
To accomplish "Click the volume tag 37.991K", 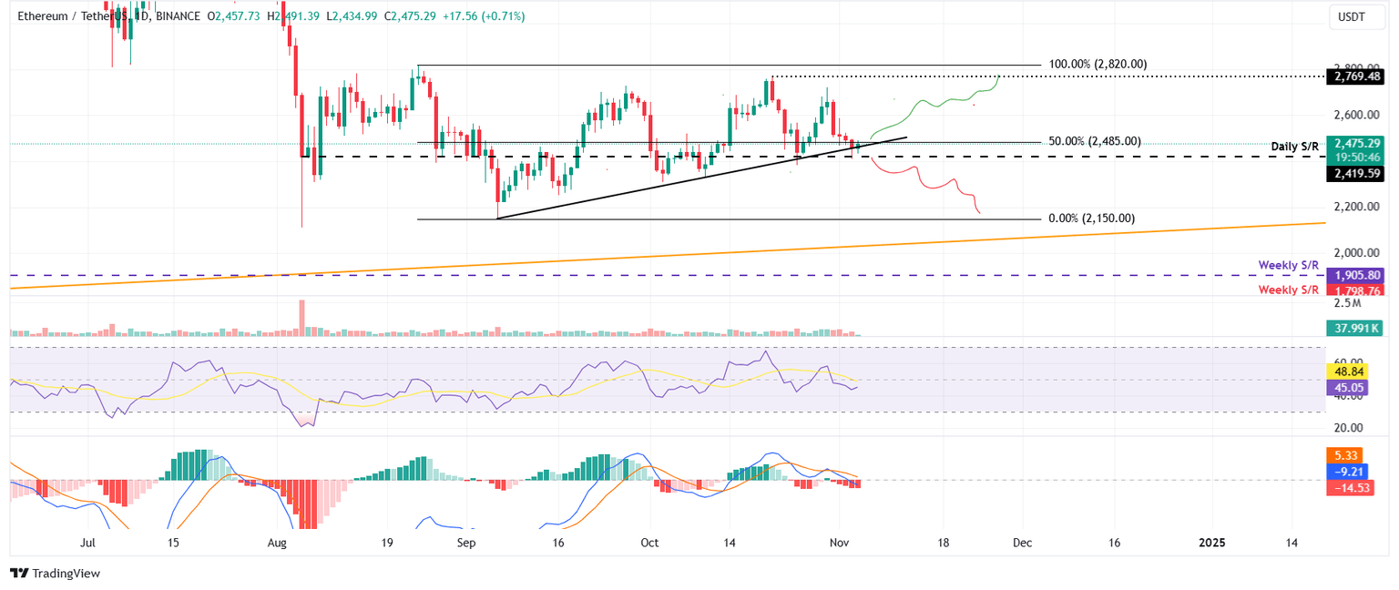I will pos(1355,331).
